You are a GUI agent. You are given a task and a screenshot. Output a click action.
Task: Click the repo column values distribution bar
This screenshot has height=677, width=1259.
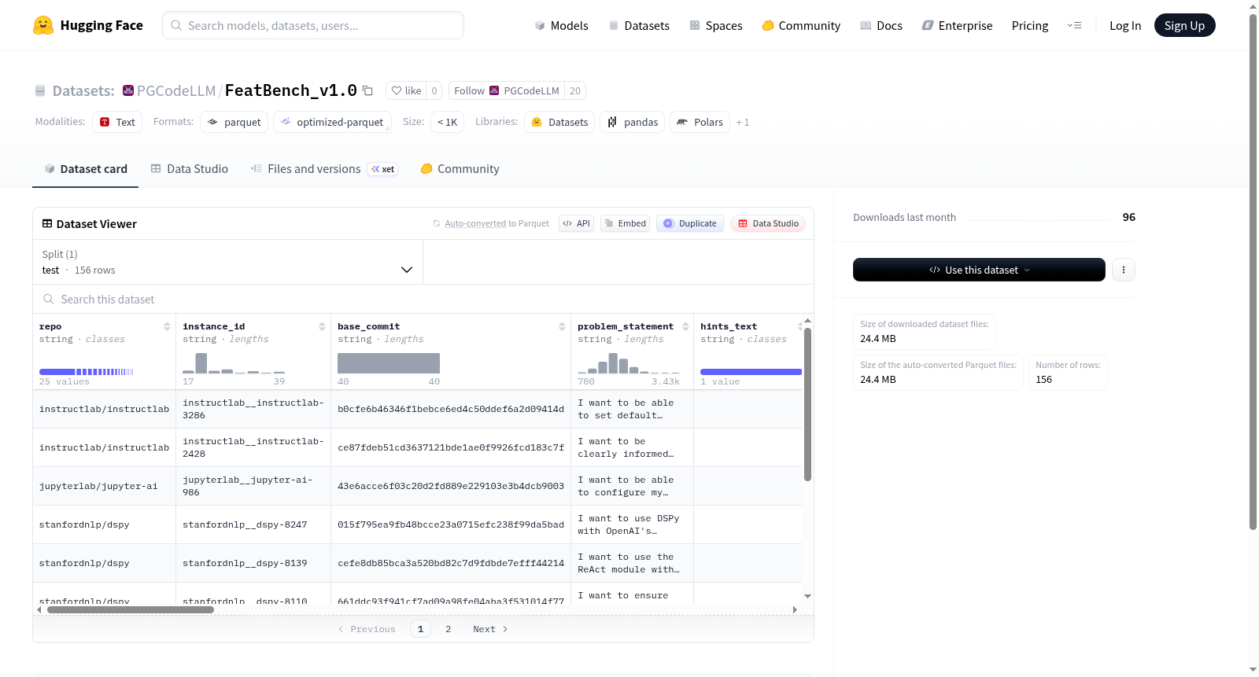click(87, 371)
